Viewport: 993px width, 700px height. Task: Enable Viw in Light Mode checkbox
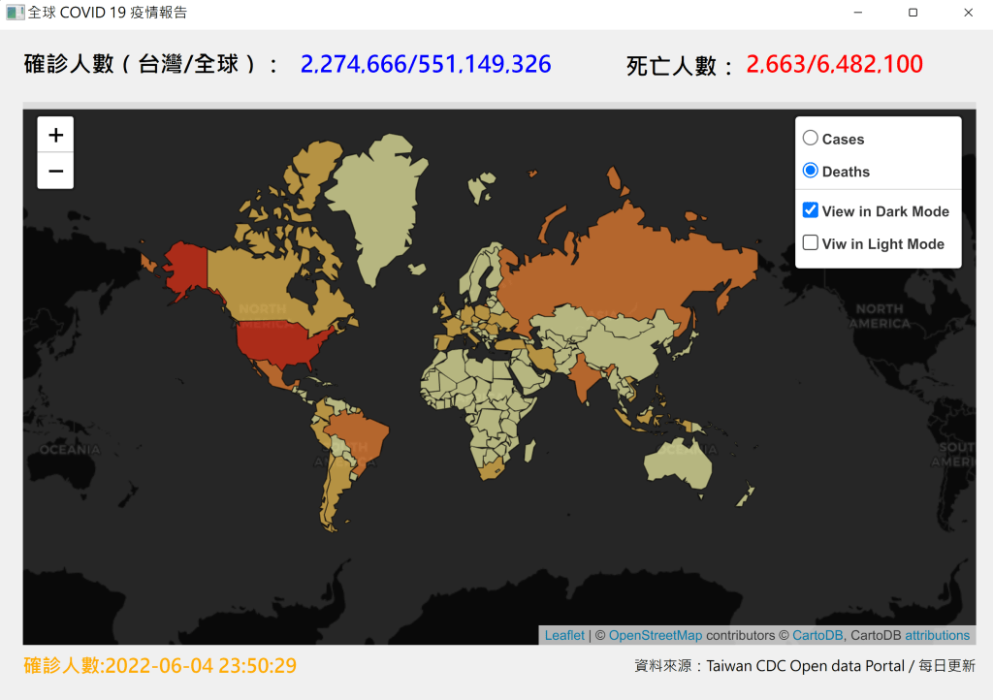click(x=811, y=243)
